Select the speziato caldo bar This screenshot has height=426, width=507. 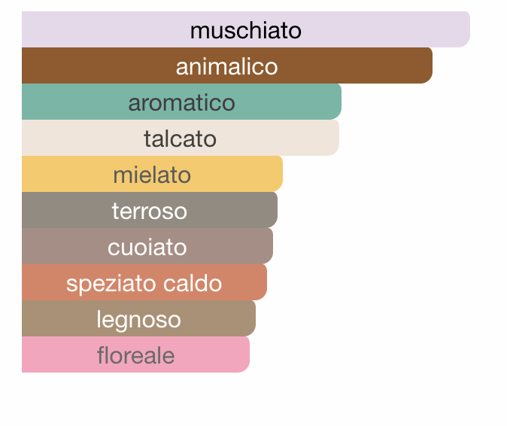tap(144, 282)
